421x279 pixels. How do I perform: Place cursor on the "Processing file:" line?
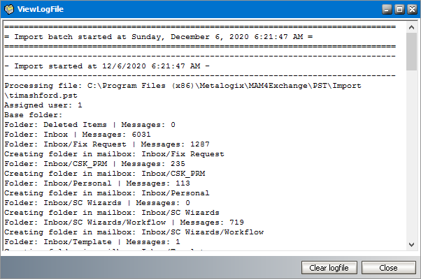click(x=183, y=85)
